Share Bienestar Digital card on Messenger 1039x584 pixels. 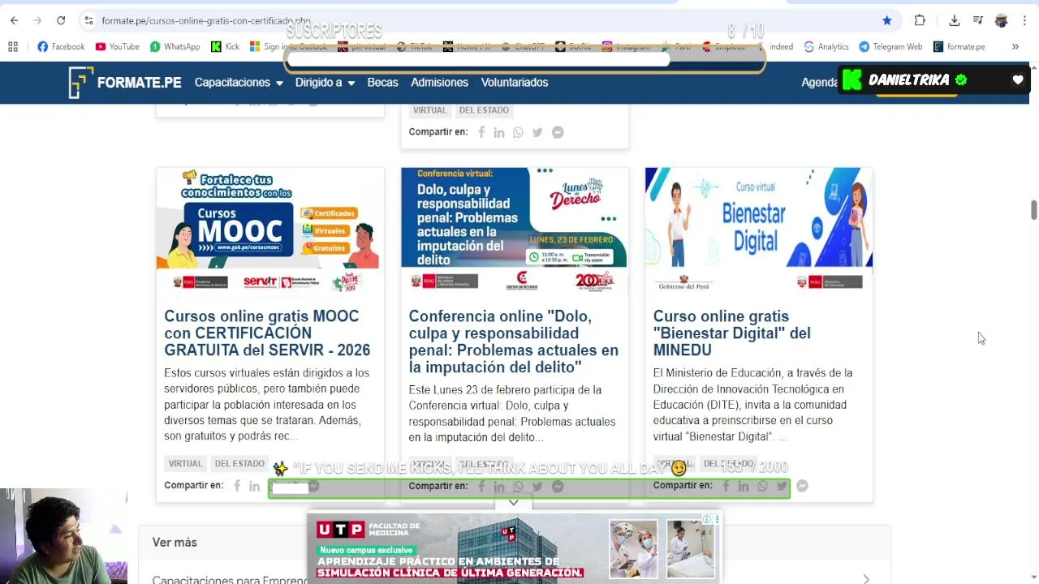click(x=802, y=486)
